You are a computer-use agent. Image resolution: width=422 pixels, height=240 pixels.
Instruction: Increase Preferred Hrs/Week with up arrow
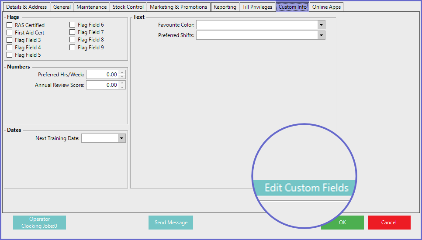122,72
